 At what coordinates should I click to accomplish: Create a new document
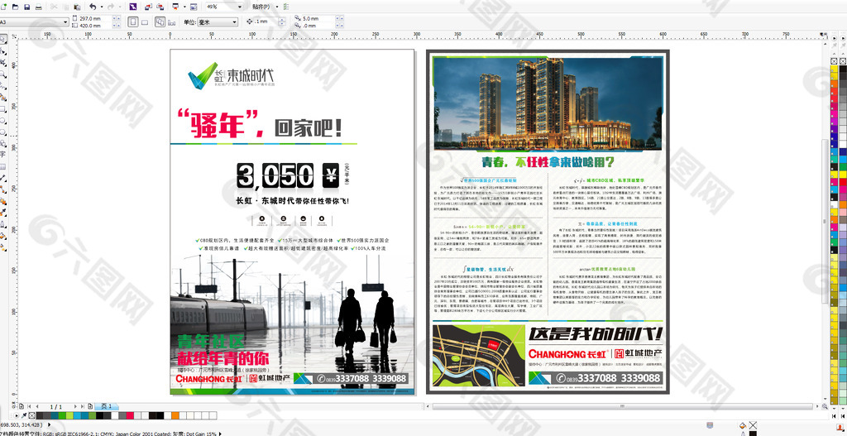pyautogui.click(x=3, y=7)
